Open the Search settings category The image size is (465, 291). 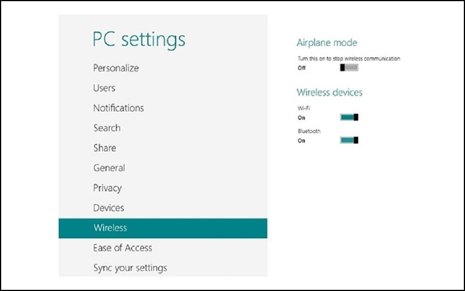click(x=107, y=128)
